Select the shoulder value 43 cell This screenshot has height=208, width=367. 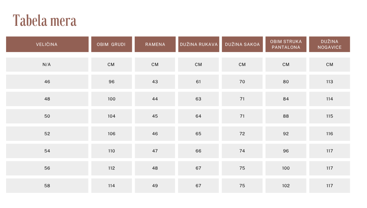coord(155,82)
